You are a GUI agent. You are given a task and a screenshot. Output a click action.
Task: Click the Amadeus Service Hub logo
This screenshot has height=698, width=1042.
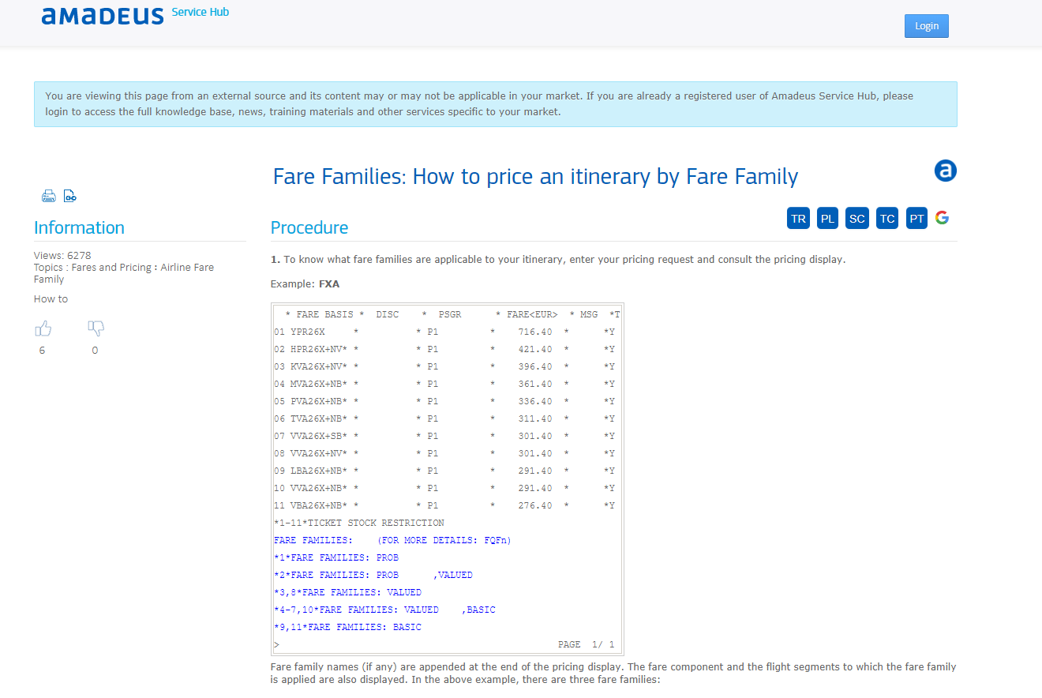click(135, 15)
